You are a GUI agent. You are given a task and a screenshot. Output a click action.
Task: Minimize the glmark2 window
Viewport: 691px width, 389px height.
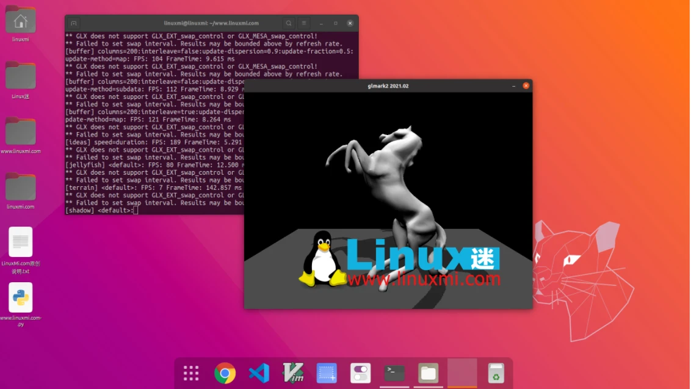(x=514, y=86)
